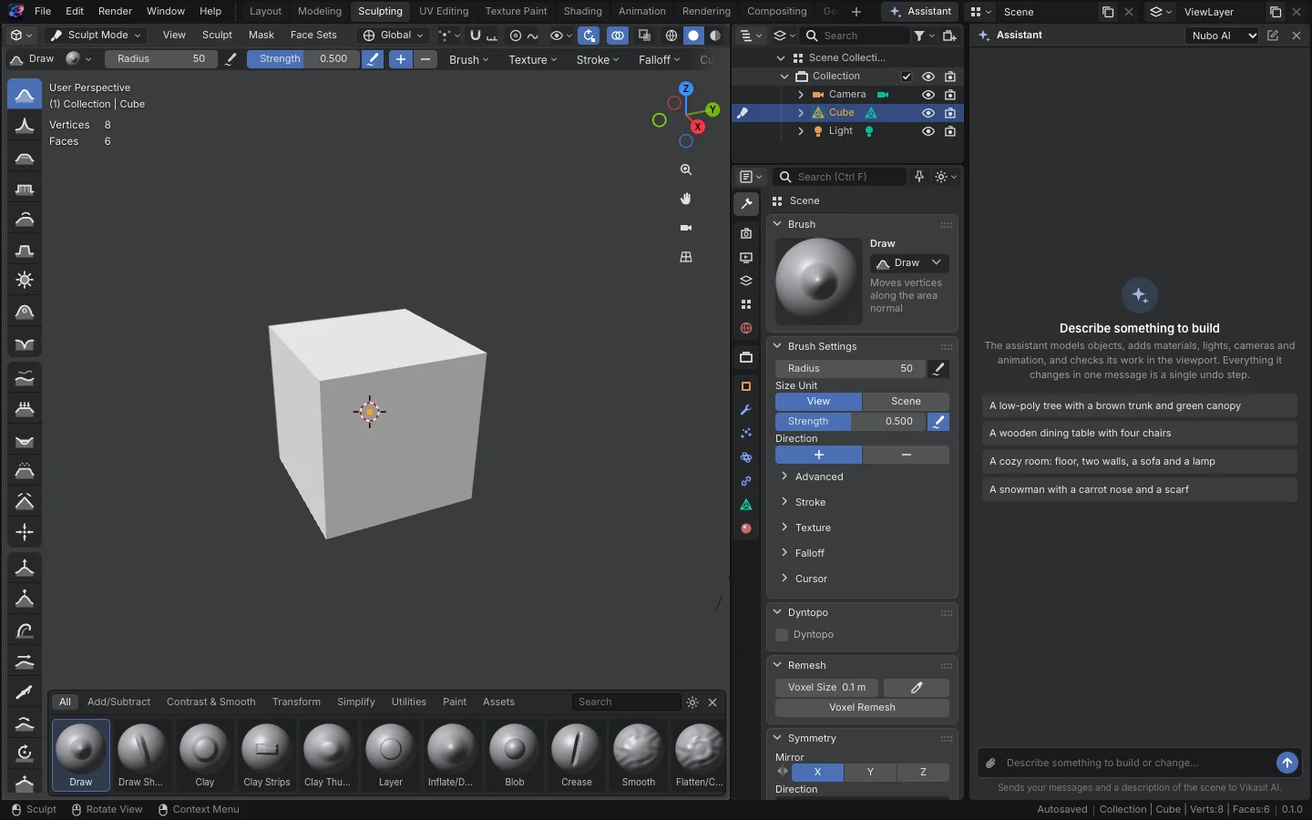
Task: Open the Draw brush selector dropdown in the Brush panel
Action: (x=909, y=262)
